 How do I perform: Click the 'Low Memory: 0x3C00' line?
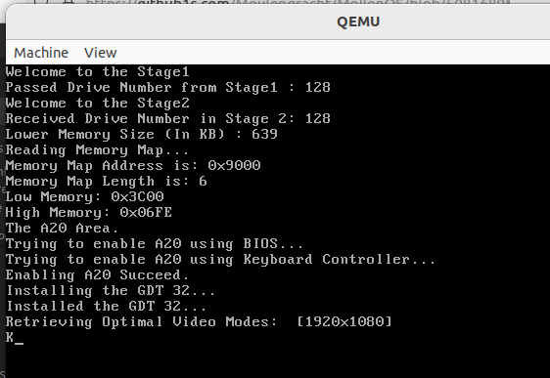click(84, 196)
